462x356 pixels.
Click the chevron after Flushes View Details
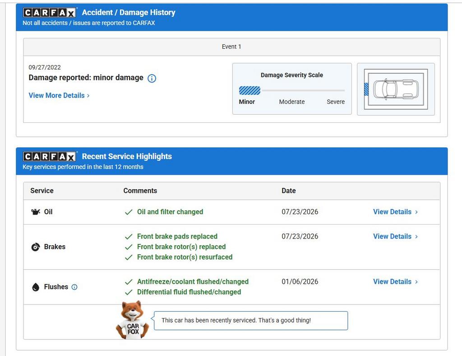pyautogui.click(x=416, y=282)
